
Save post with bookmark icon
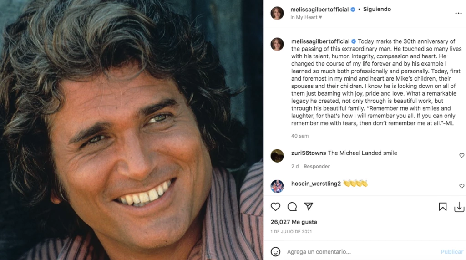(443, 207)
